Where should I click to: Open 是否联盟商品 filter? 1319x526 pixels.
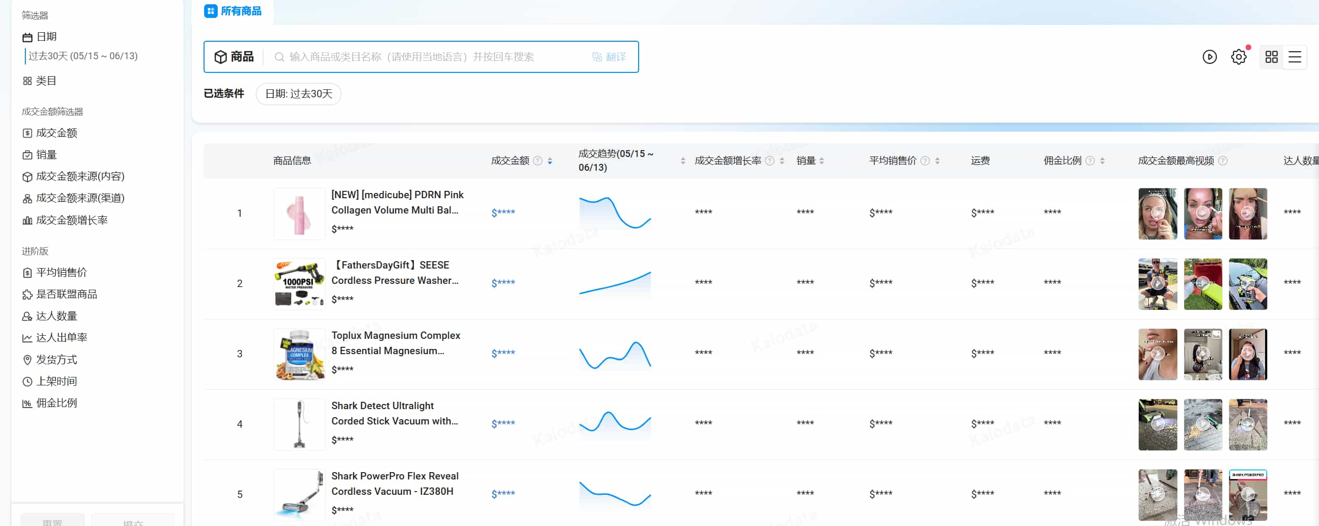pos(60,294)
